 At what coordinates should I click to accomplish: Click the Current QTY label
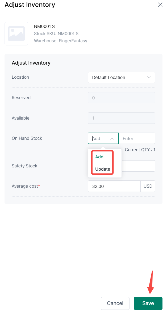[x=140, y=150]
